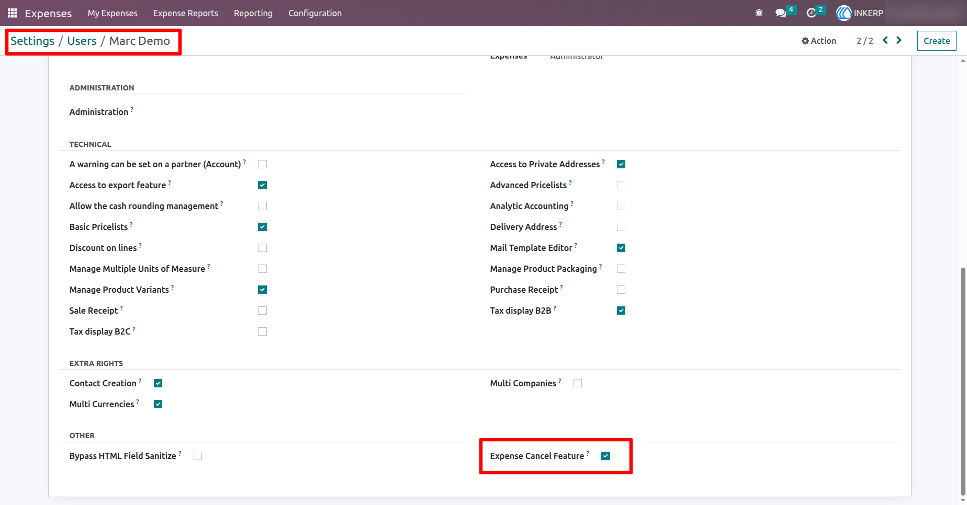The image size is (967, 505).
Task: Open the apps grid menu icon
Action: (x=13, y=13)
